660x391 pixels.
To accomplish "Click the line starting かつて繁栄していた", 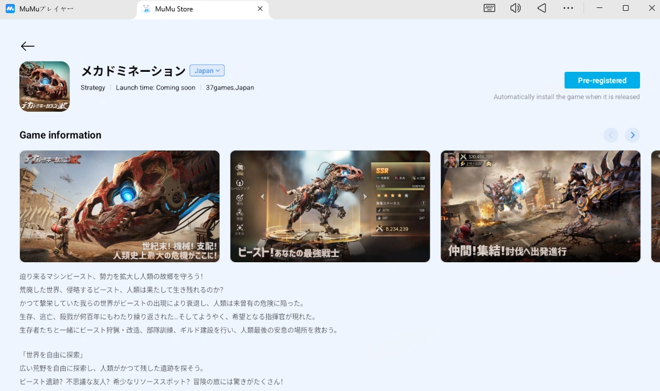I will coord(161,303).
